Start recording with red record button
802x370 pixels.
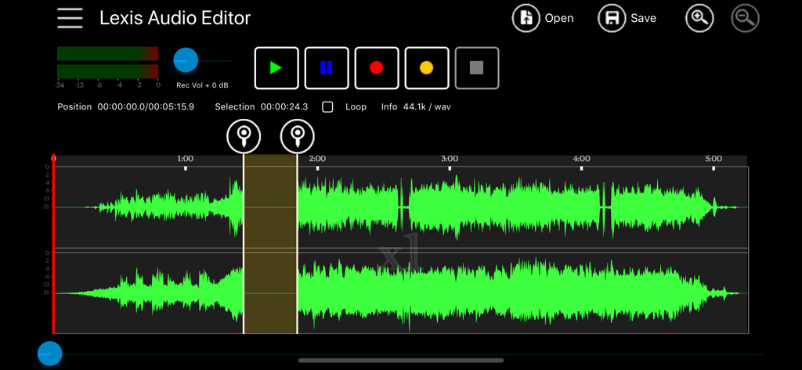pos(377,68)
